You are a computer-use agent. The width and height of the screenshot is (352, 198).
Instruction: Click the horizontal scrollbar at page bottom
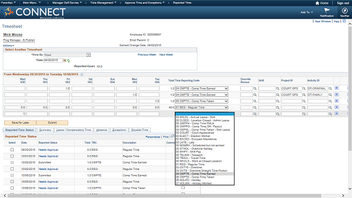coord(164,196)
